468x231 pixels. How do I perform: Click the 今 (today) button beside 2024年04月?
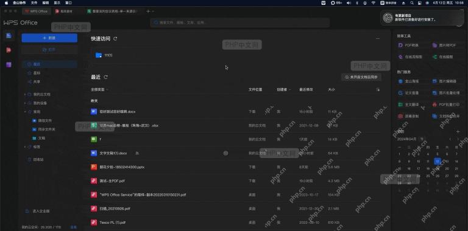[x=422, y=139]
